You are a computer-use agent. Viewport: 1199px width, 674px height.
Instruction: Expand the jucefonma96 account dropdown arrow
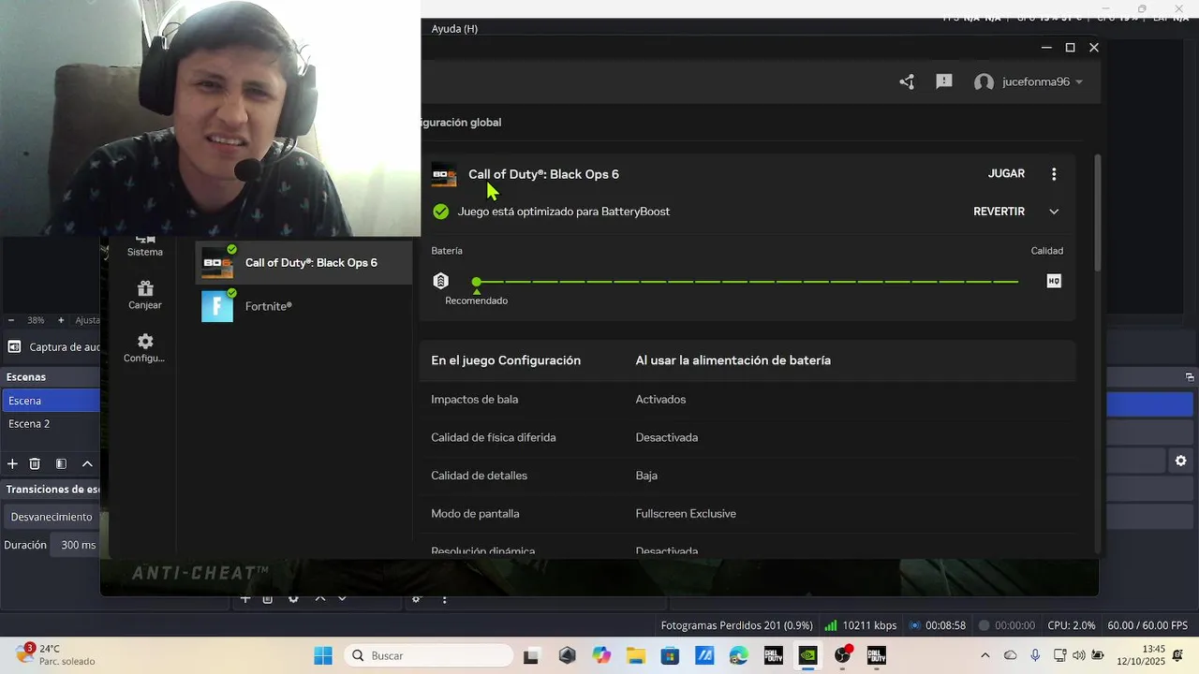[1079, 82]
